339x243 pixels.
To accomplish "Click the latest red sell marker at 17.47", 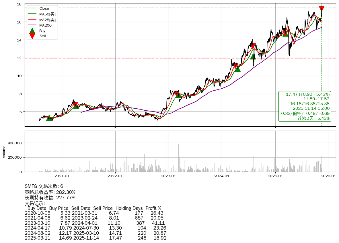I will tap(322, 8).
